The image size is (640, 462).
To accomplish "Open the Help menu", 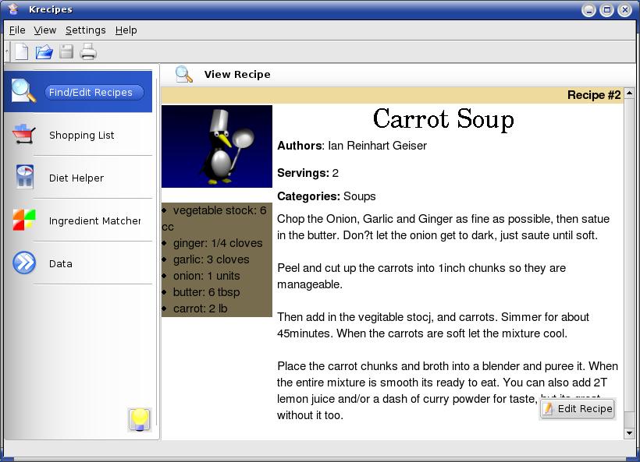I will pos(126,30).
